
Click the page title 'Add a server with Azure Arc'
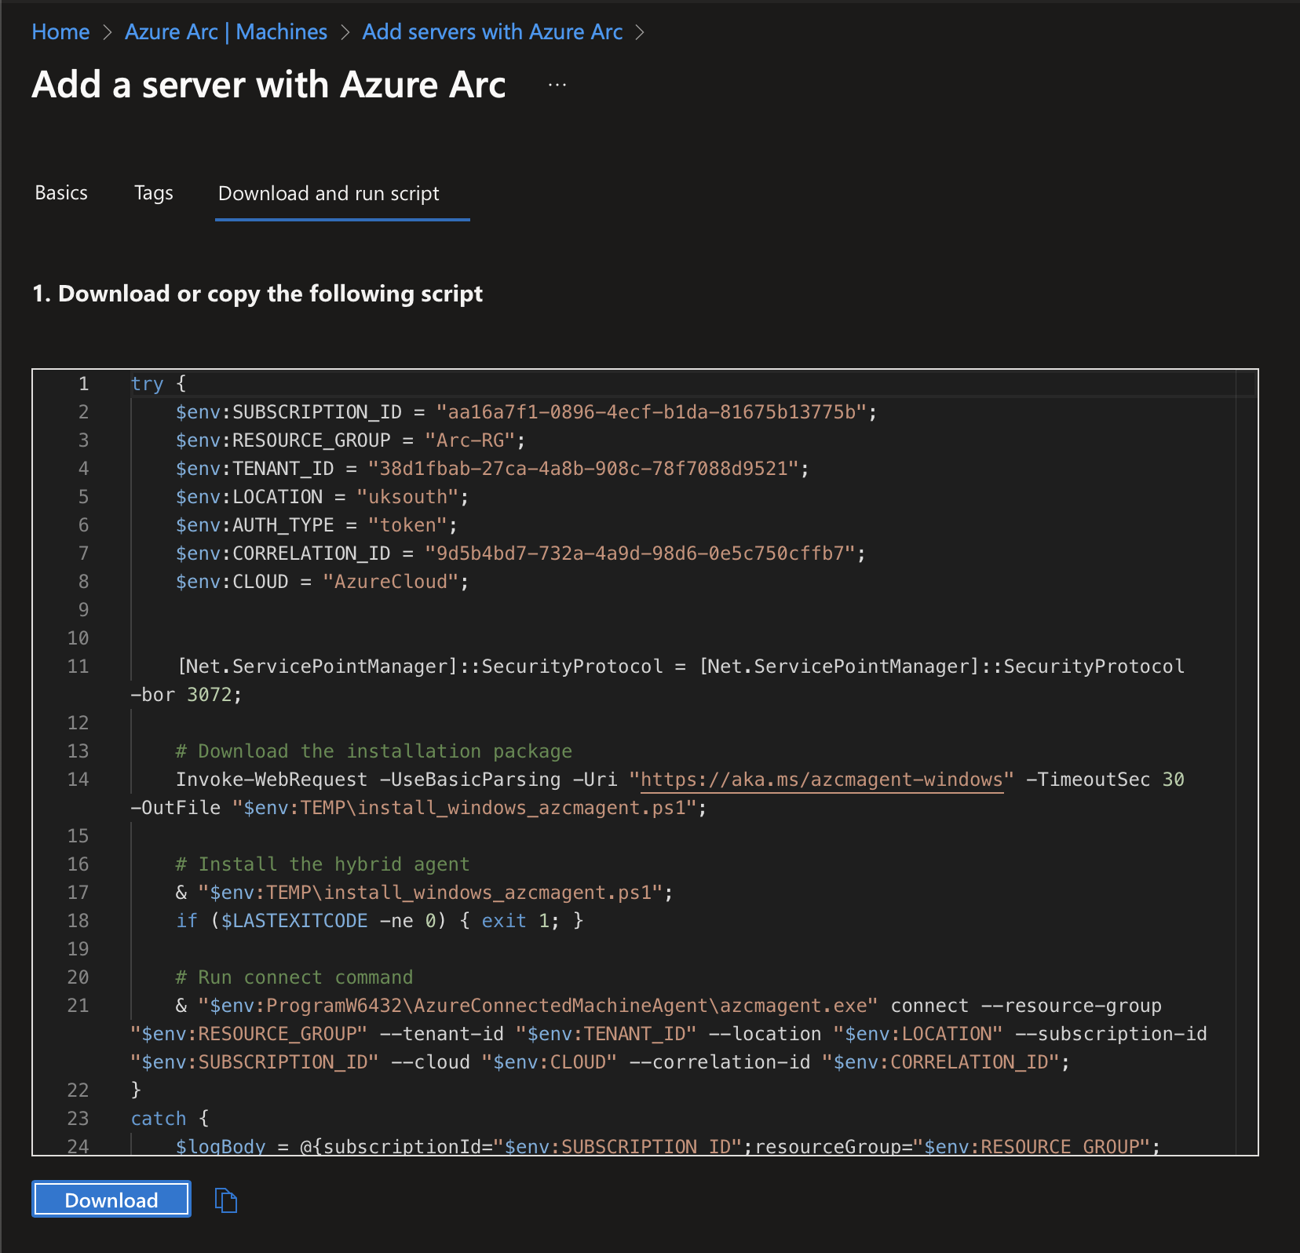(x=268, y=85)
